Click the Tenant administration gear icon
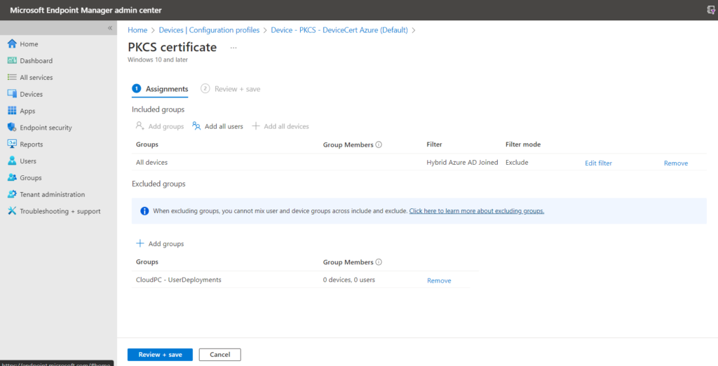 [x=12, y=194]
